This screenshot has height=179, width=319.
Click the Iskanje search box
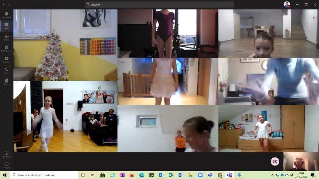159,4
